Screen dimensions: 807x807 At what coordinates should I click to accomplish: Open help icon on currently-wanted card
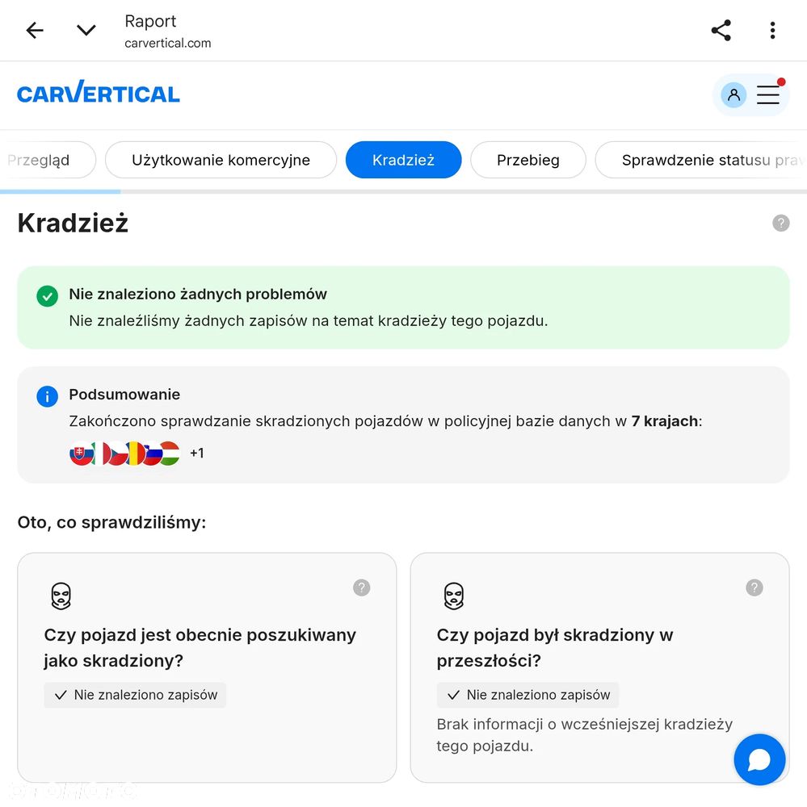tap(361, 587)
